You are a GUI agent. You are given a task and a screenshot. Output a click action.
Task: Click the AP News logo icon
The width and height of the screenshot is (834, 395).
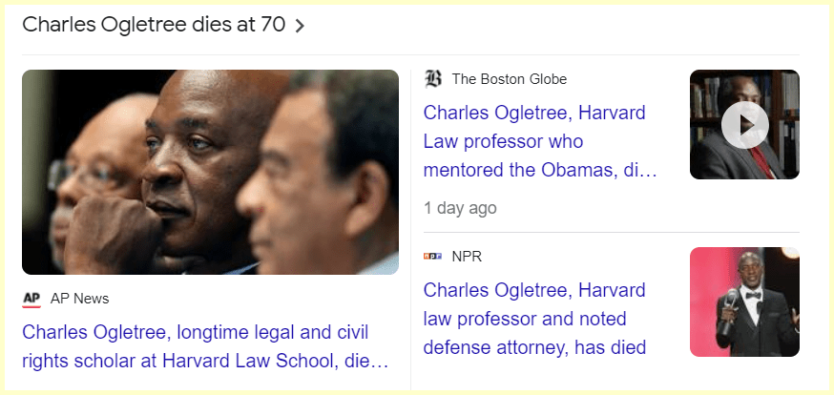tap(31, 299)
